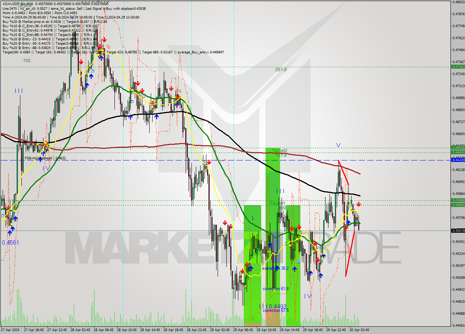
Task: Click the 'FSB-HighToBreak | 0.4632' label
Action: coord(45,158)
